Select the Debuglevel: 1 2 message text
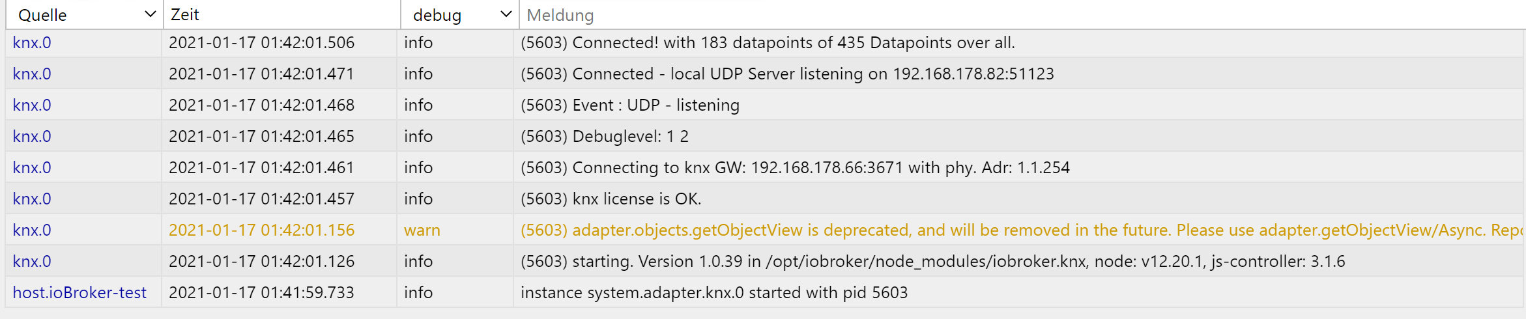The width and height of the screenshot is (1526, 319). click(604, 137)
